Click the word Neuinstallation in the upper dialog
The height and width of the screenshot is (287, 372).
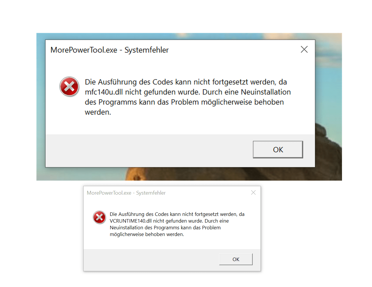pos(266,92)
